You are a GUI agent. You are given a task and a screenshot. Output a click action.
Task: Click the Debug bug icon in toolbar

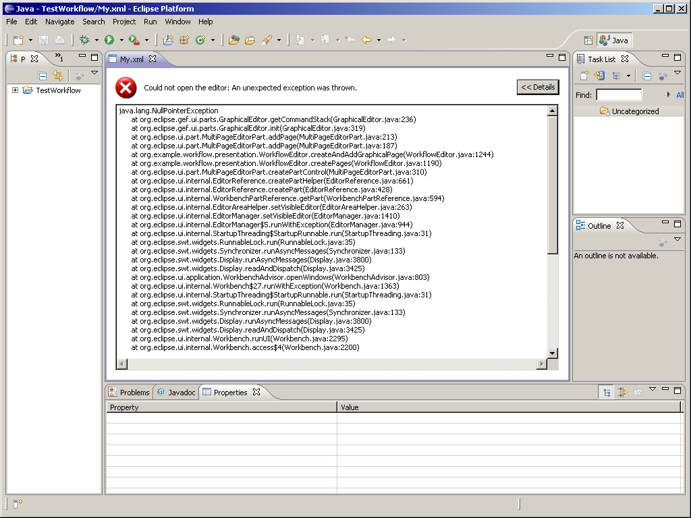(x=85, y=40)
